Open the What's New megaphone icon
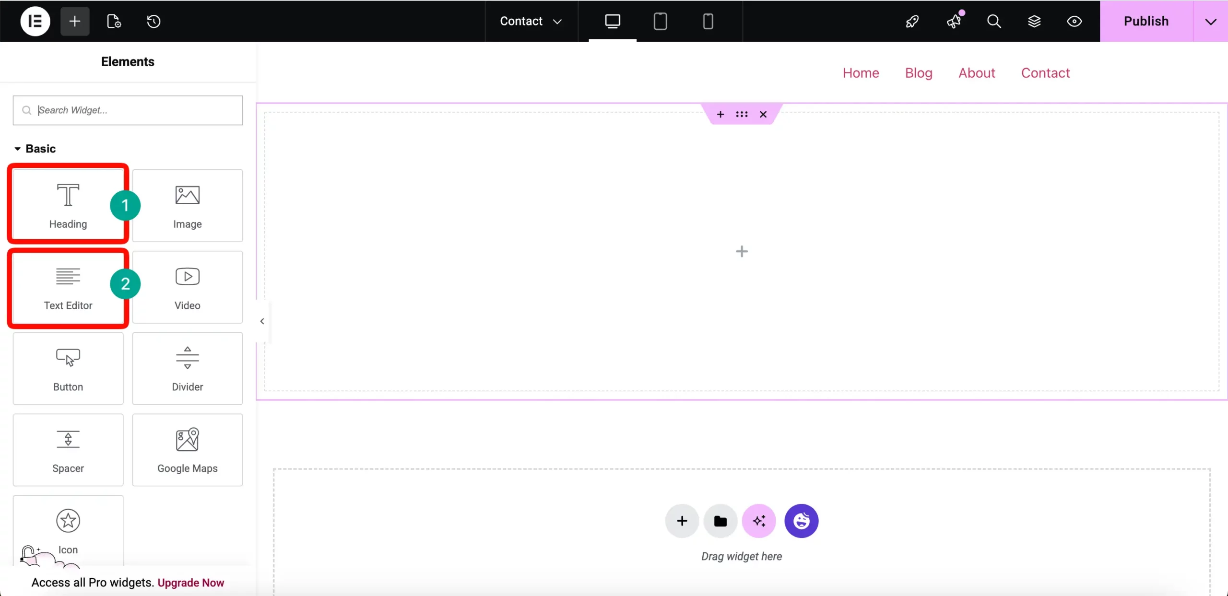 (x=954, y=21)
